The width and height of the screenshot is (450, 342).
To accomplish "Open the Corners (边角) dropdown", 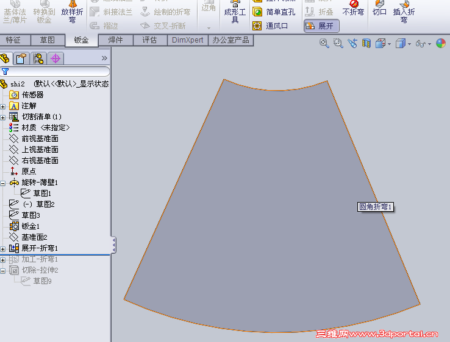I will (209, 28).
